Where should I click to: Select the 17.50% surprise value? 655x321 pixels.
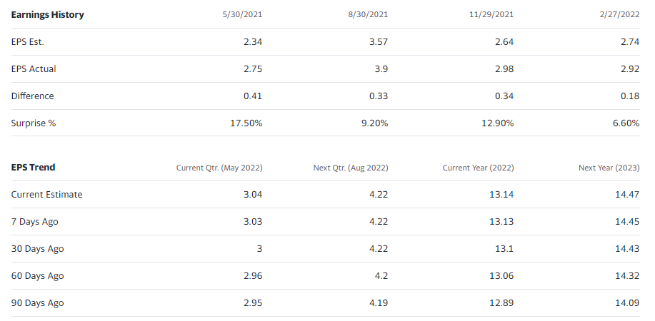pos(246,123)
